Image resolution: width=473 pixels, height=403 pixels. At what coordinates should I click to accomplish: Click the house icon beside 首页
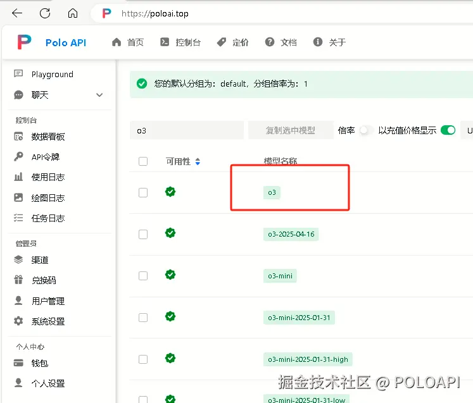(x=117, y=42)
